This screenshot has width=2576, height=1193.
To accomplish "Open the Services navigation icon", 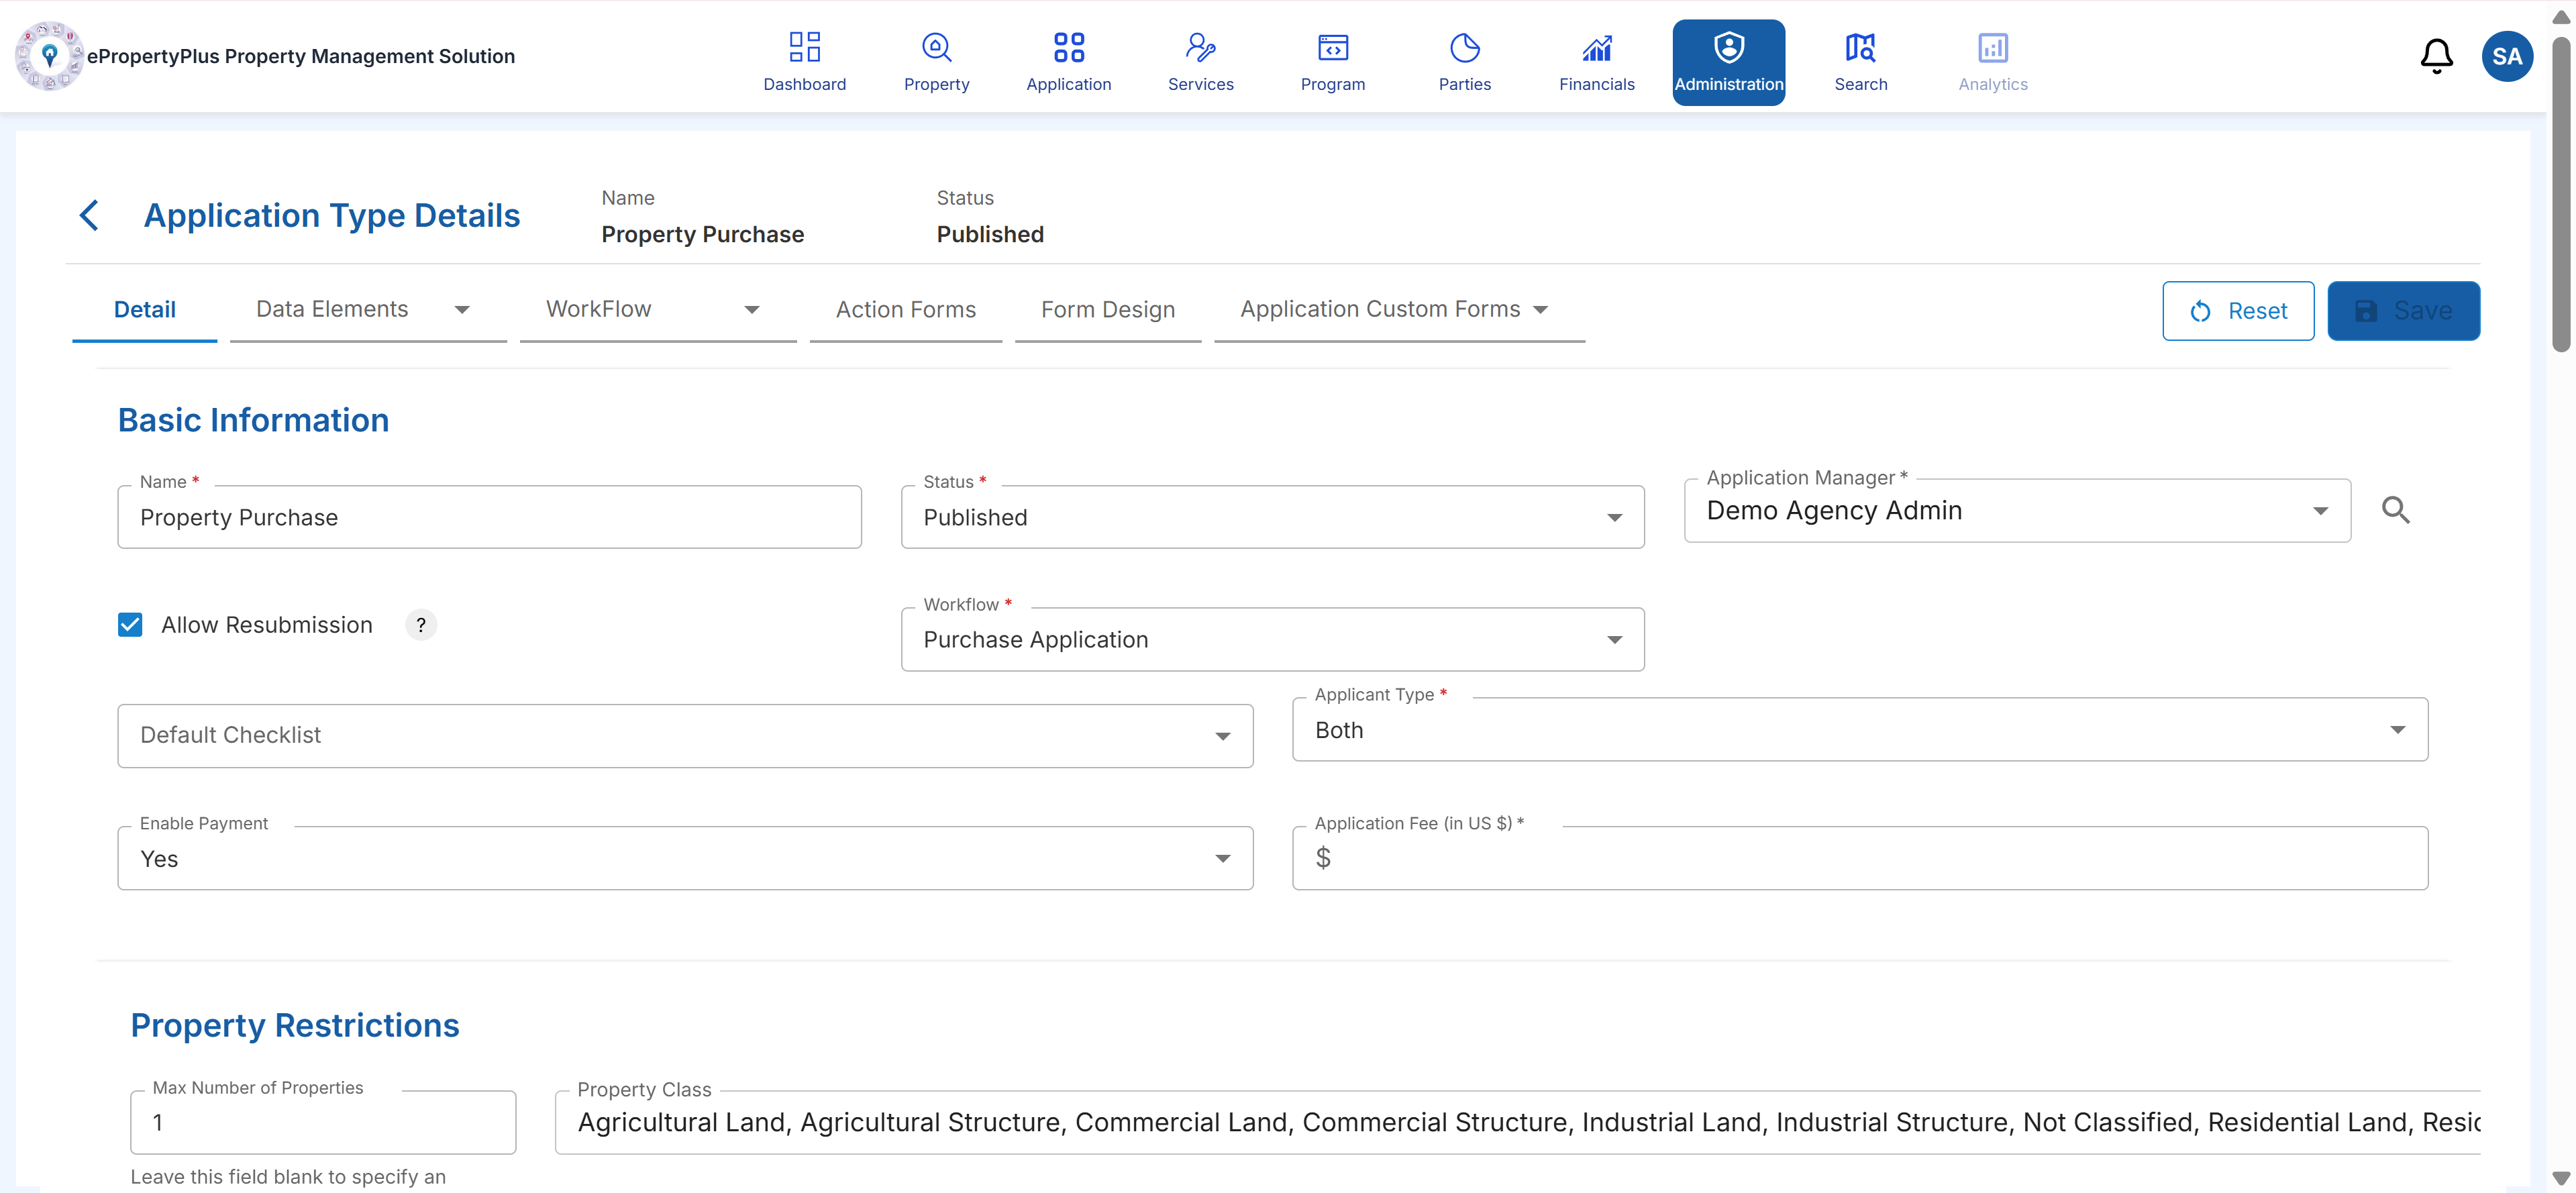I will tap(1200, 47).
